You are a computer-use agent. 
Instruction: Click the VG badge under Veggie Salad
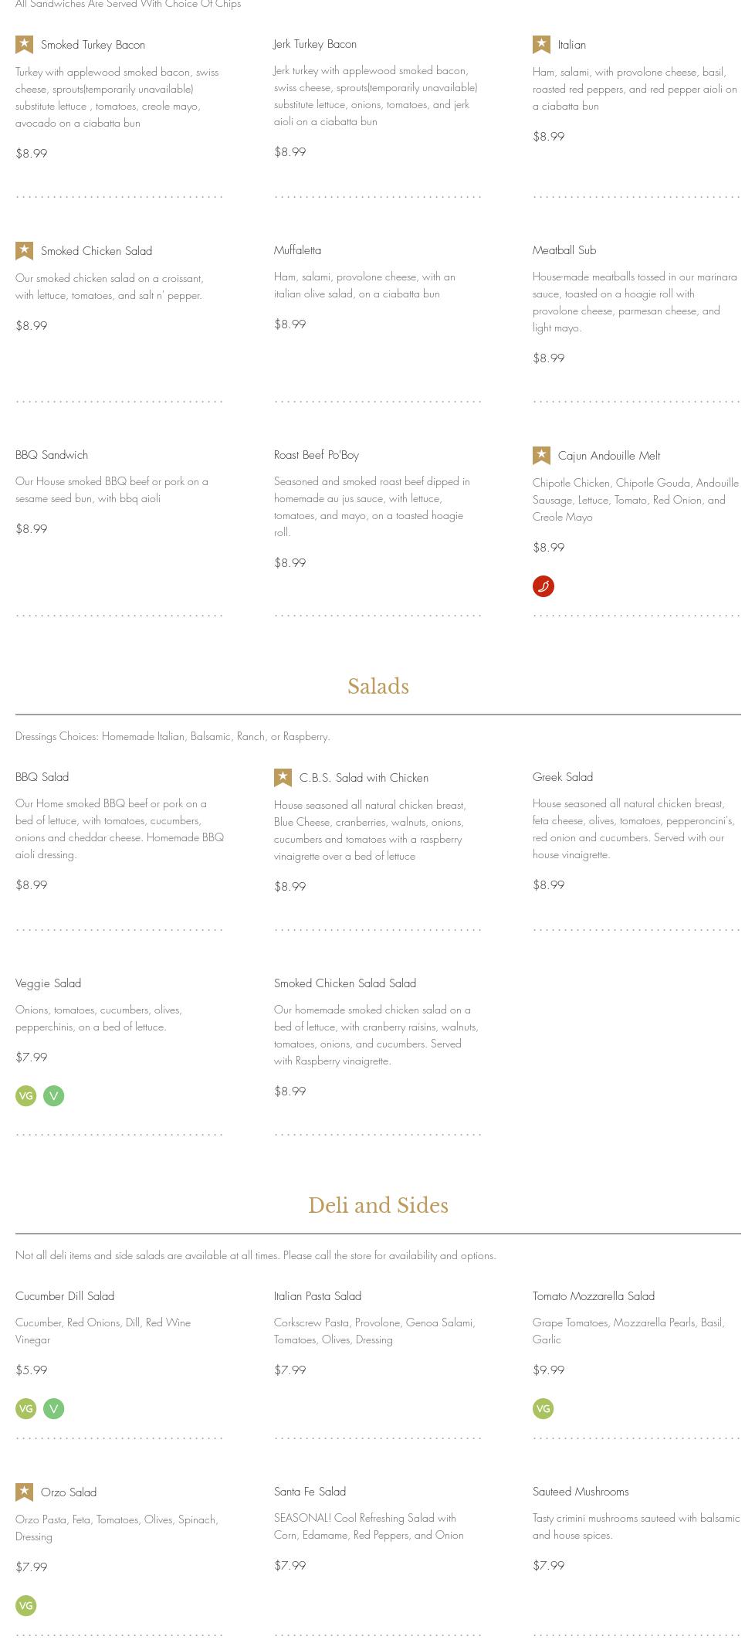26,1096
